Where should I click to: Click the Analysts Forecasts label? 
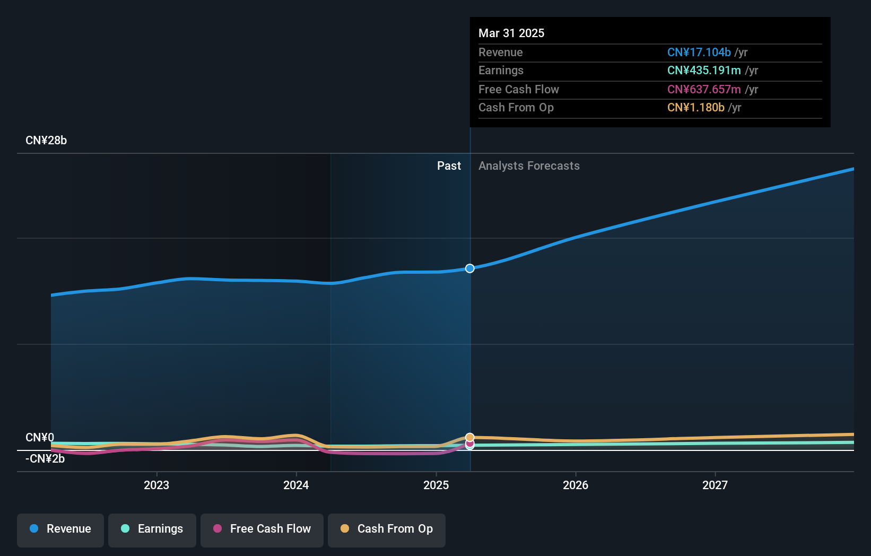[529, 166]
